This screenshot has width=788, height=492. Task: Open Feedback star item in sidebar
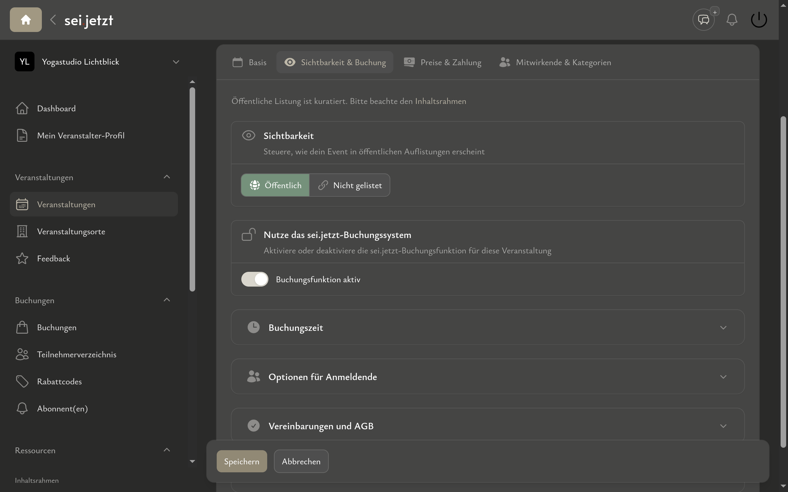pyautogui.click(x=53, y=258)
